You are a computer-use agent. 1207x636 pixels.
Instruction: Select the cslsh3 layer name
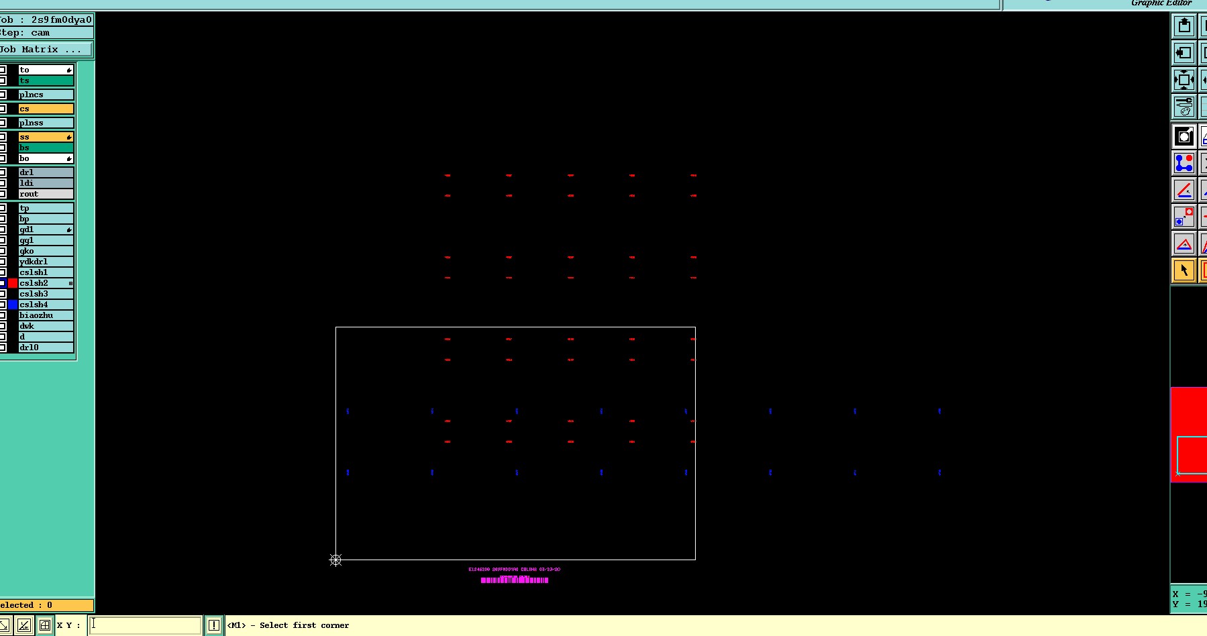pyautogui.click(x=46, y=294)
